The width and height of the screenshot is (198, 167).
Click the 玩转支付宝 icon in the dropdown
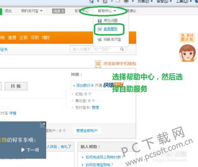click(100, 40)
